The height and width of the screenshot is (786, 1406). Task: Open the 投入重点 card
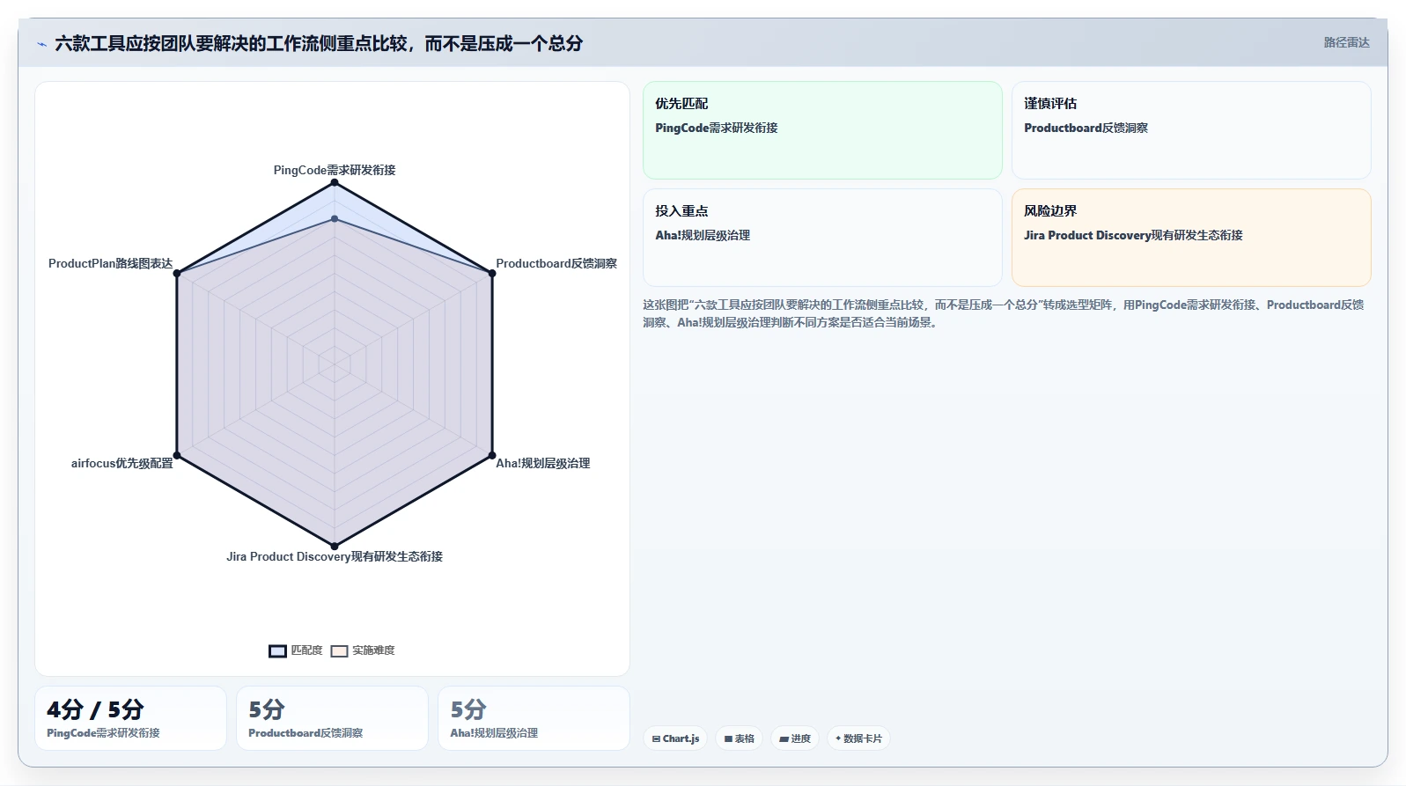pos(822,238)
